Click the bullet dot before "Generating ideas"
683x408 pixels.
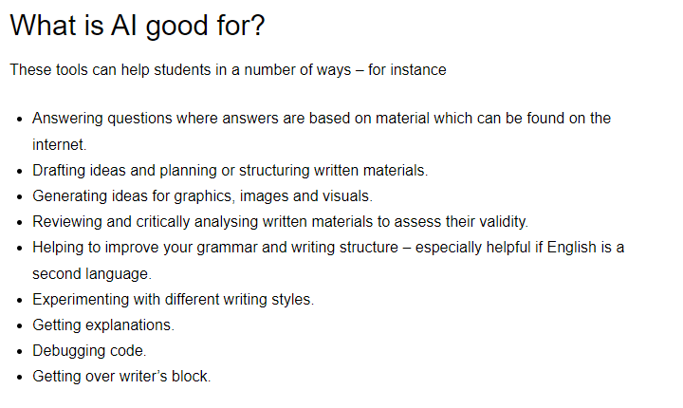20,197
